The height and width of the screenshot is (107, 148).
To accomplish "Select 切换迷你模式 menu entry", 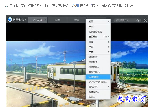I will tap(98, 32).
